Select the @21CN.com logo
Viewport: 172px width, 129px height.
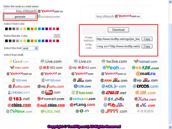(x=51, y=93)
